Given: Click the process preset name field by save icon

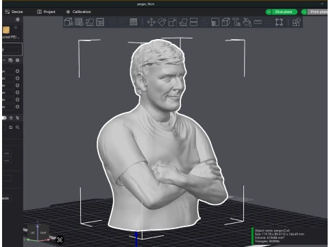Looking at the screenshot, I should pos(4,128).
